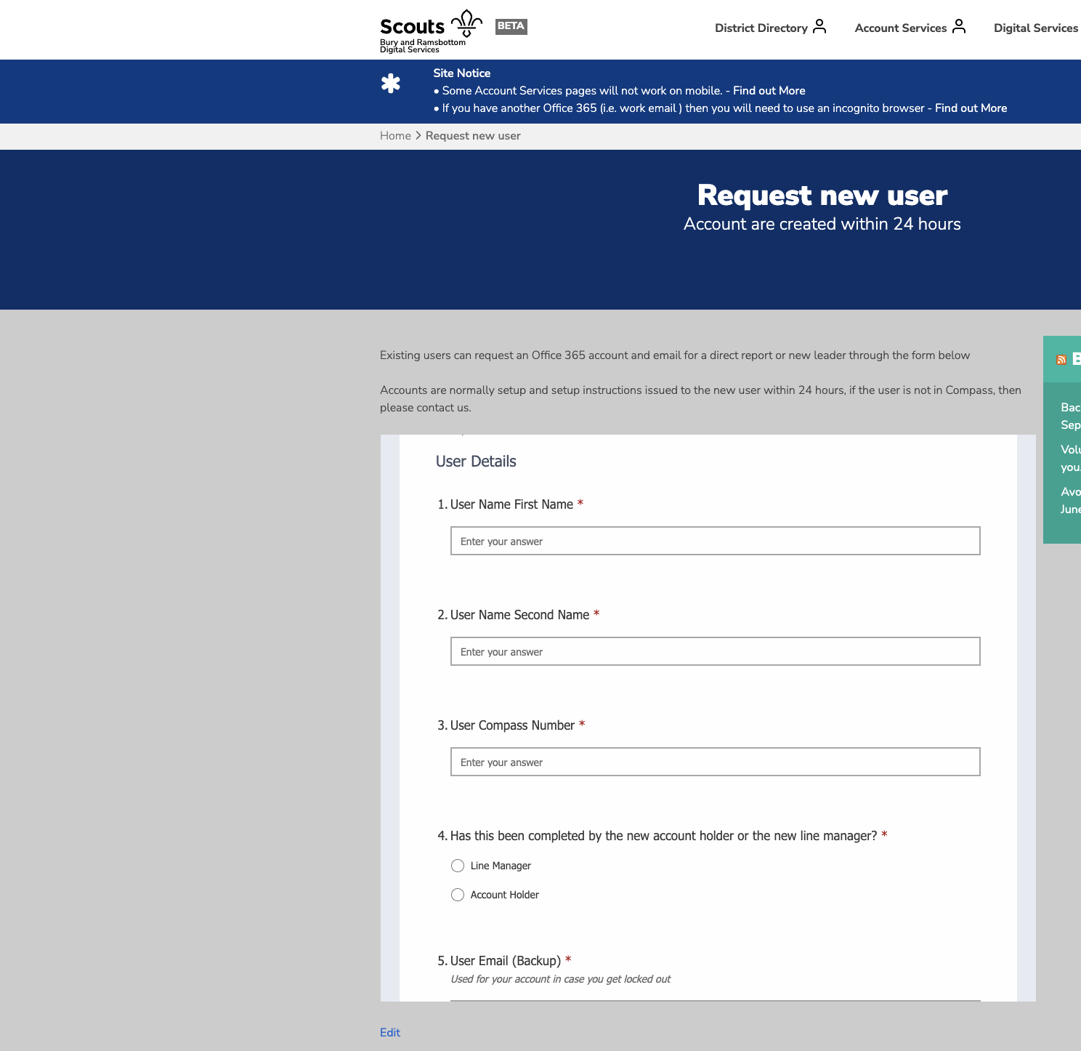1081x1051 pixels.
Task: Click Find out More about mobile pages
Action: [769, 90]
